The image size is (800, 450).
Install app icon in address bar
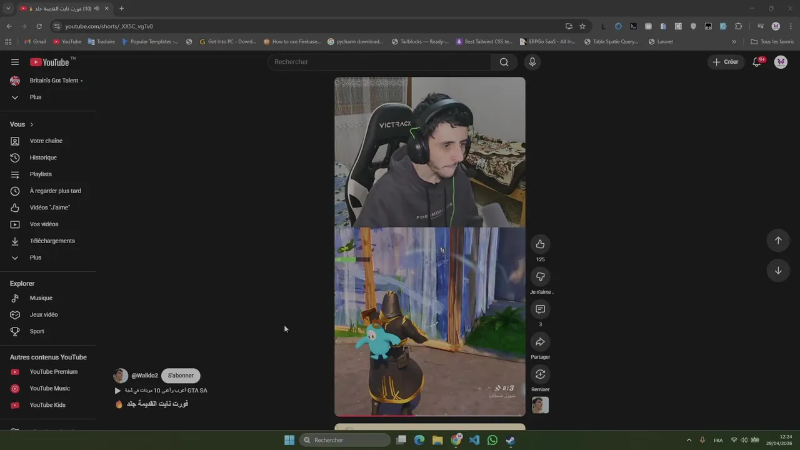tap(569, 26)
